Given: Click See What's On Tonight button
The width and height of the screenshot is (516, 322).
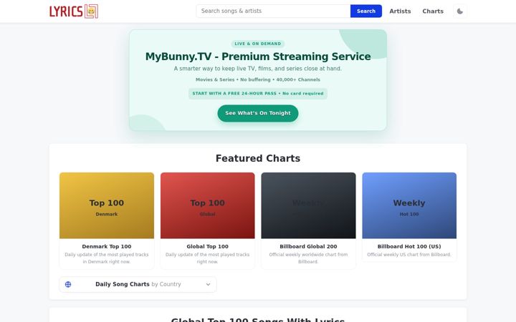Looking at the screenshot, I should click(258, 113).
